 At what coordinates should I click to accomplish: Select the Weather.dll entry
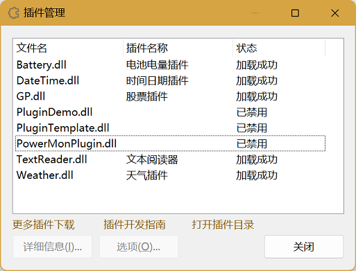45,175
